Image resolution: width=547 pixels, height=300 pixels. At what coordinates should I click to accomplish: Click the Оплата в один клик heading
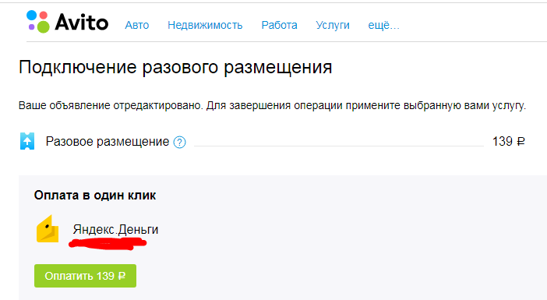pyautogui.click(x=95, y=196)
